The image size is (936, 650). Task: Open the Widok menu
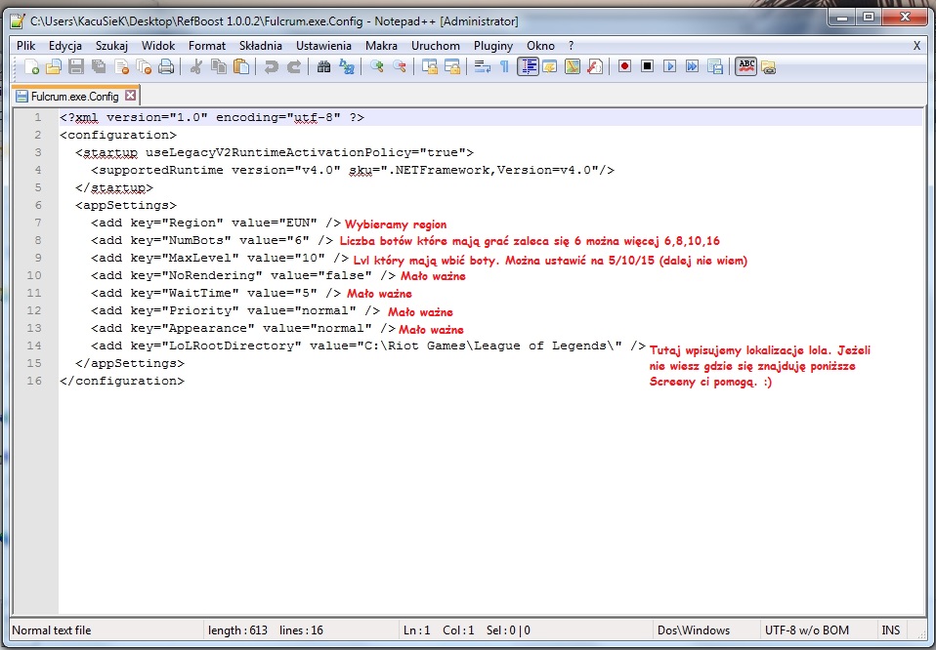coord(158,45)
